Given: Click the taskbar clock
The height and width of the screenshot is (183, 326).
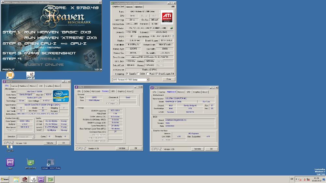Looking at the screenshot, I should click(x=317, y=179).
